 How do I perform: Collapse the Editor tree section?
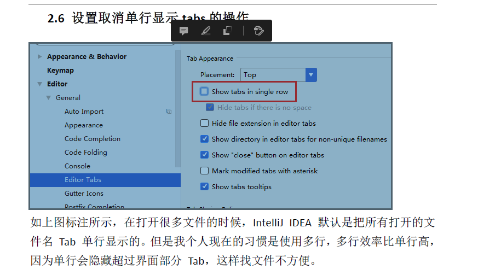click(39, 84)
